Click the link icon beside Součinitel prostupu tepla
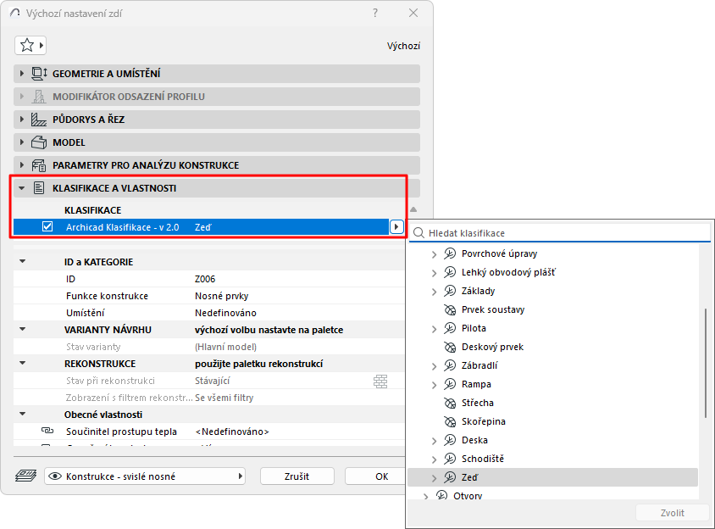 (47, 431)
